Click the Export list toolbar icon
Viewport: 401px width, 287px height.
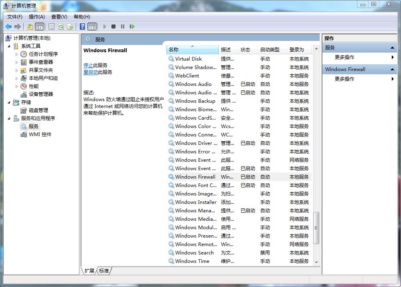click(70, 26)
